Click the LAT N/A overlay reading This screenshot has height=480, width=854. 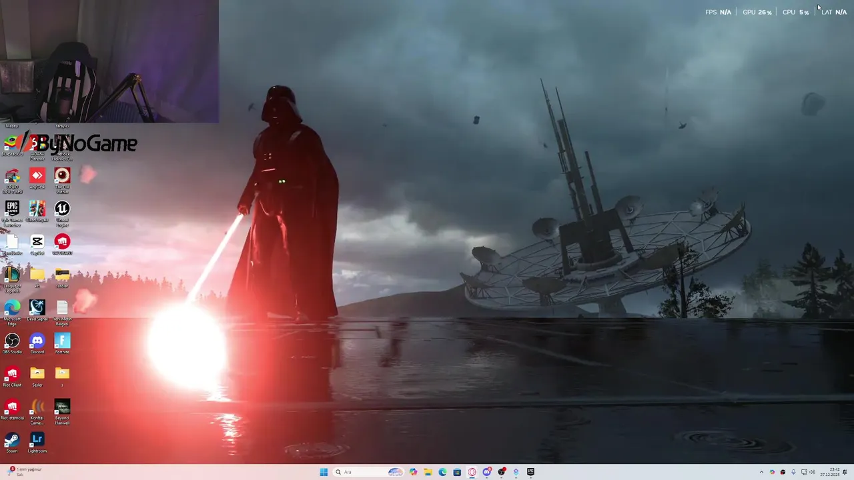point(834,12)
